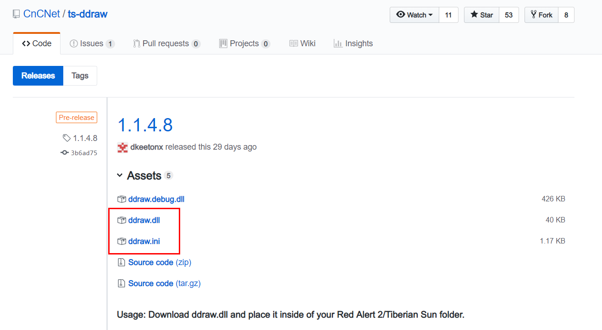The width and height of the screenshot is (602, 330).
Task: Click the Wiki book icon
Action: point(294,43)
